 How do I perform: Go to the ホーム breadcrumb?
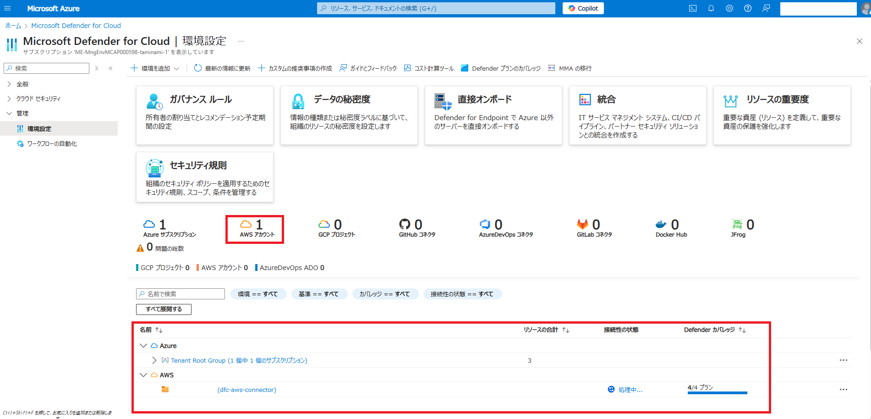13,26
